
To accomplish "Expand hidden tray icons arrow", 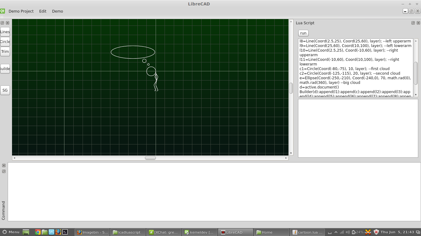I will coord(336,232).
